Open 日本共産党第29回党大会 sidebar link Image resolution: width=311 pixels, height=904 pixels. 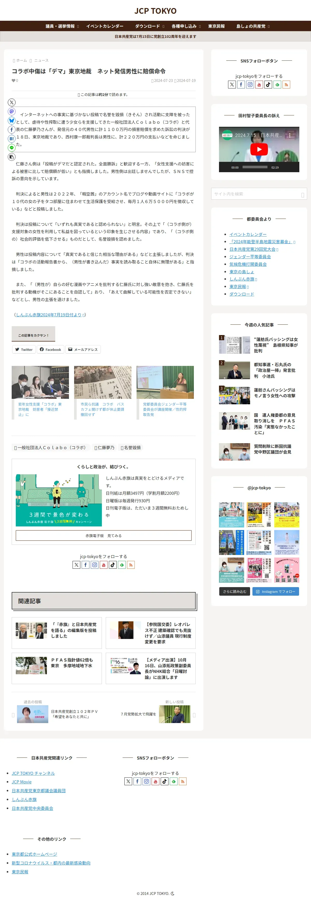252,249
